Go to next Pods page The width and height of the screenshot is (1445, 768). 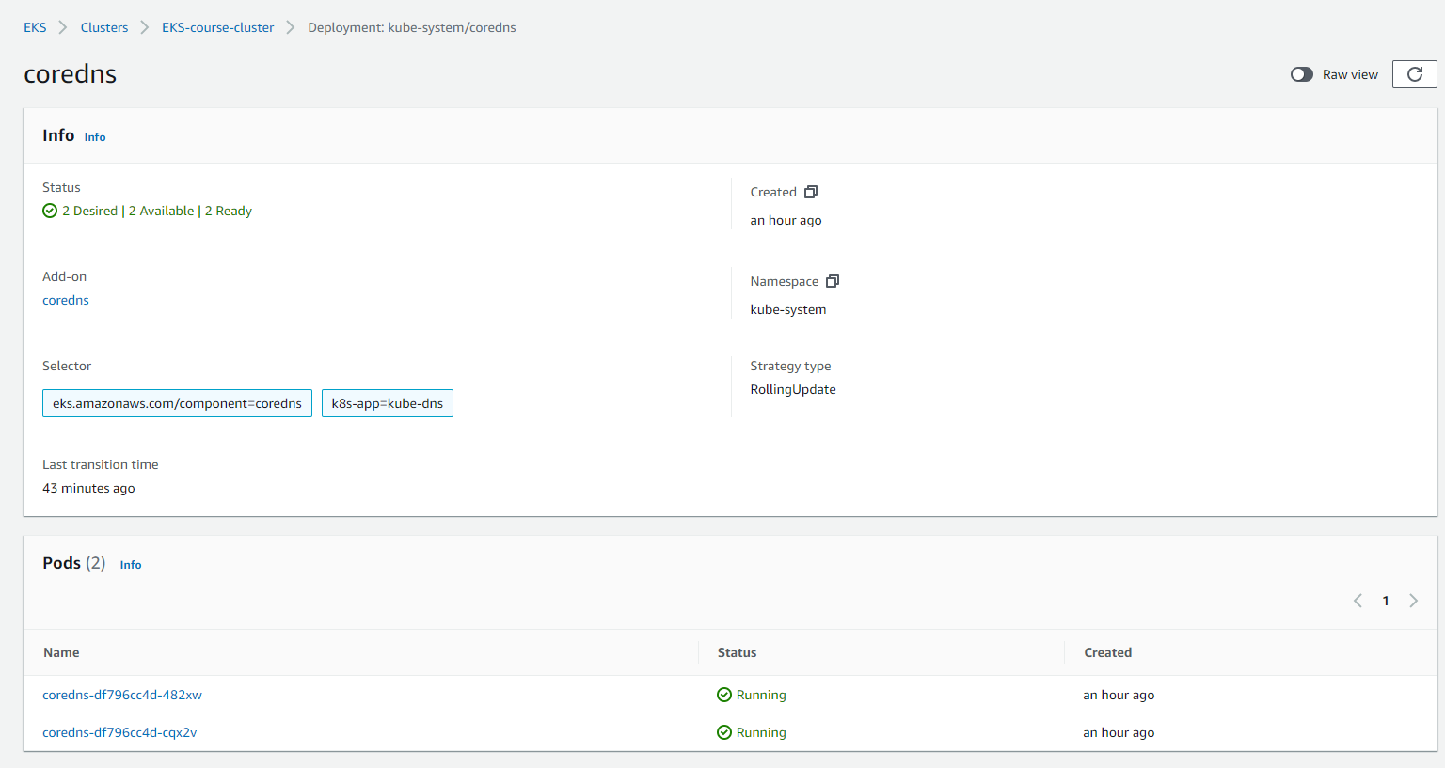pyautogui.click(x=1413, y=601)
